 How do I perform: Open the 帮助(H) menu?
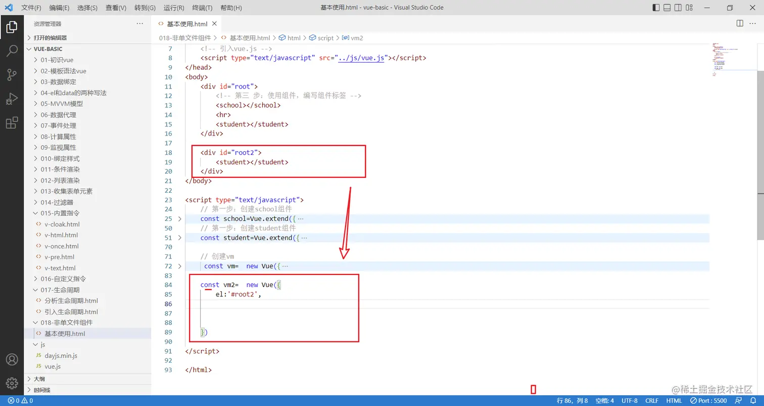coord(231,8)
